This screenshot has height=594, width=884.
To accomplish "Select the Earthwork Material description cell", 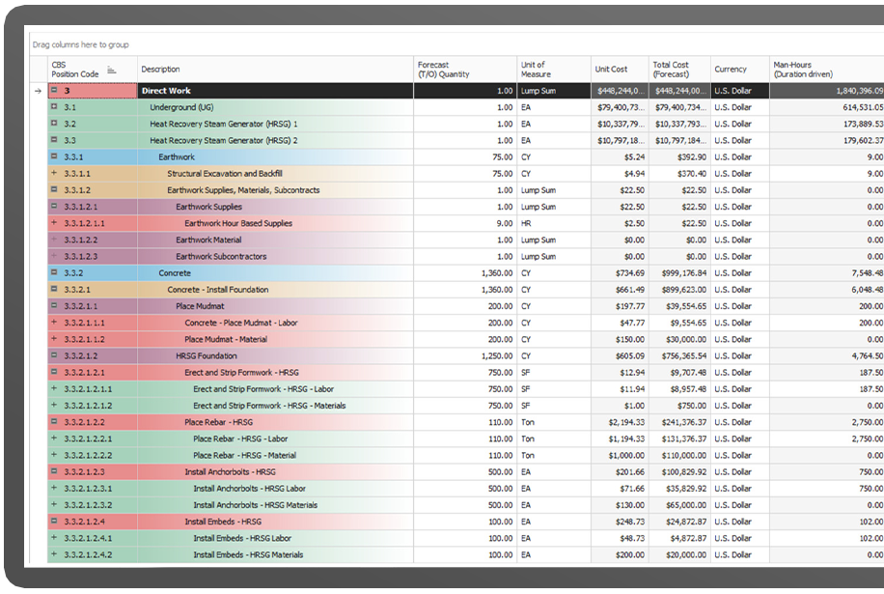I will [x=275, y=240].
